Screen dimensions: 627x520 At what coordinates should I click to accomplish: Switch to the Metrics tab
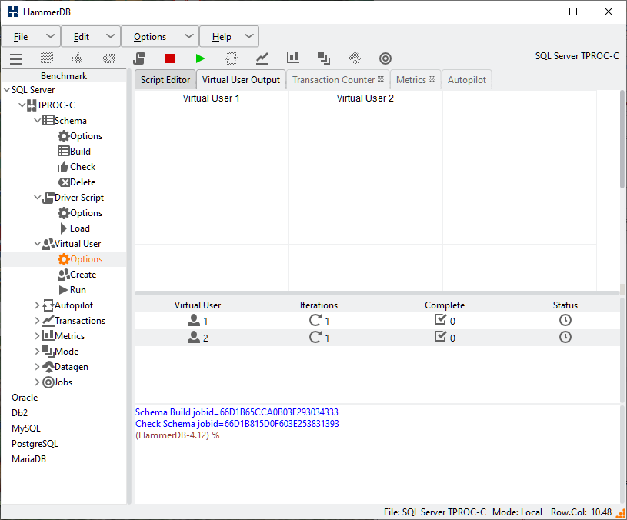(415, 80)
